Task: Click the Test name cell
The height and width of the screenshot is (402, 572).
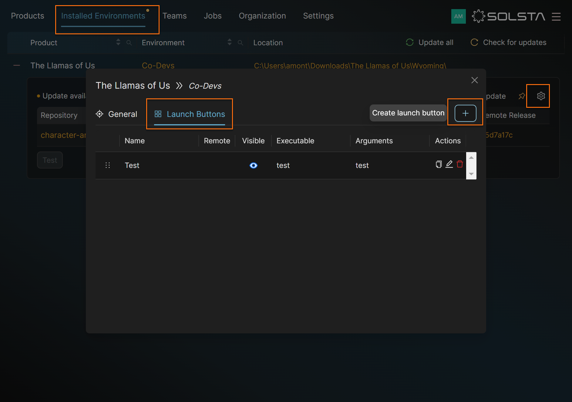Action: coord(132,165)
